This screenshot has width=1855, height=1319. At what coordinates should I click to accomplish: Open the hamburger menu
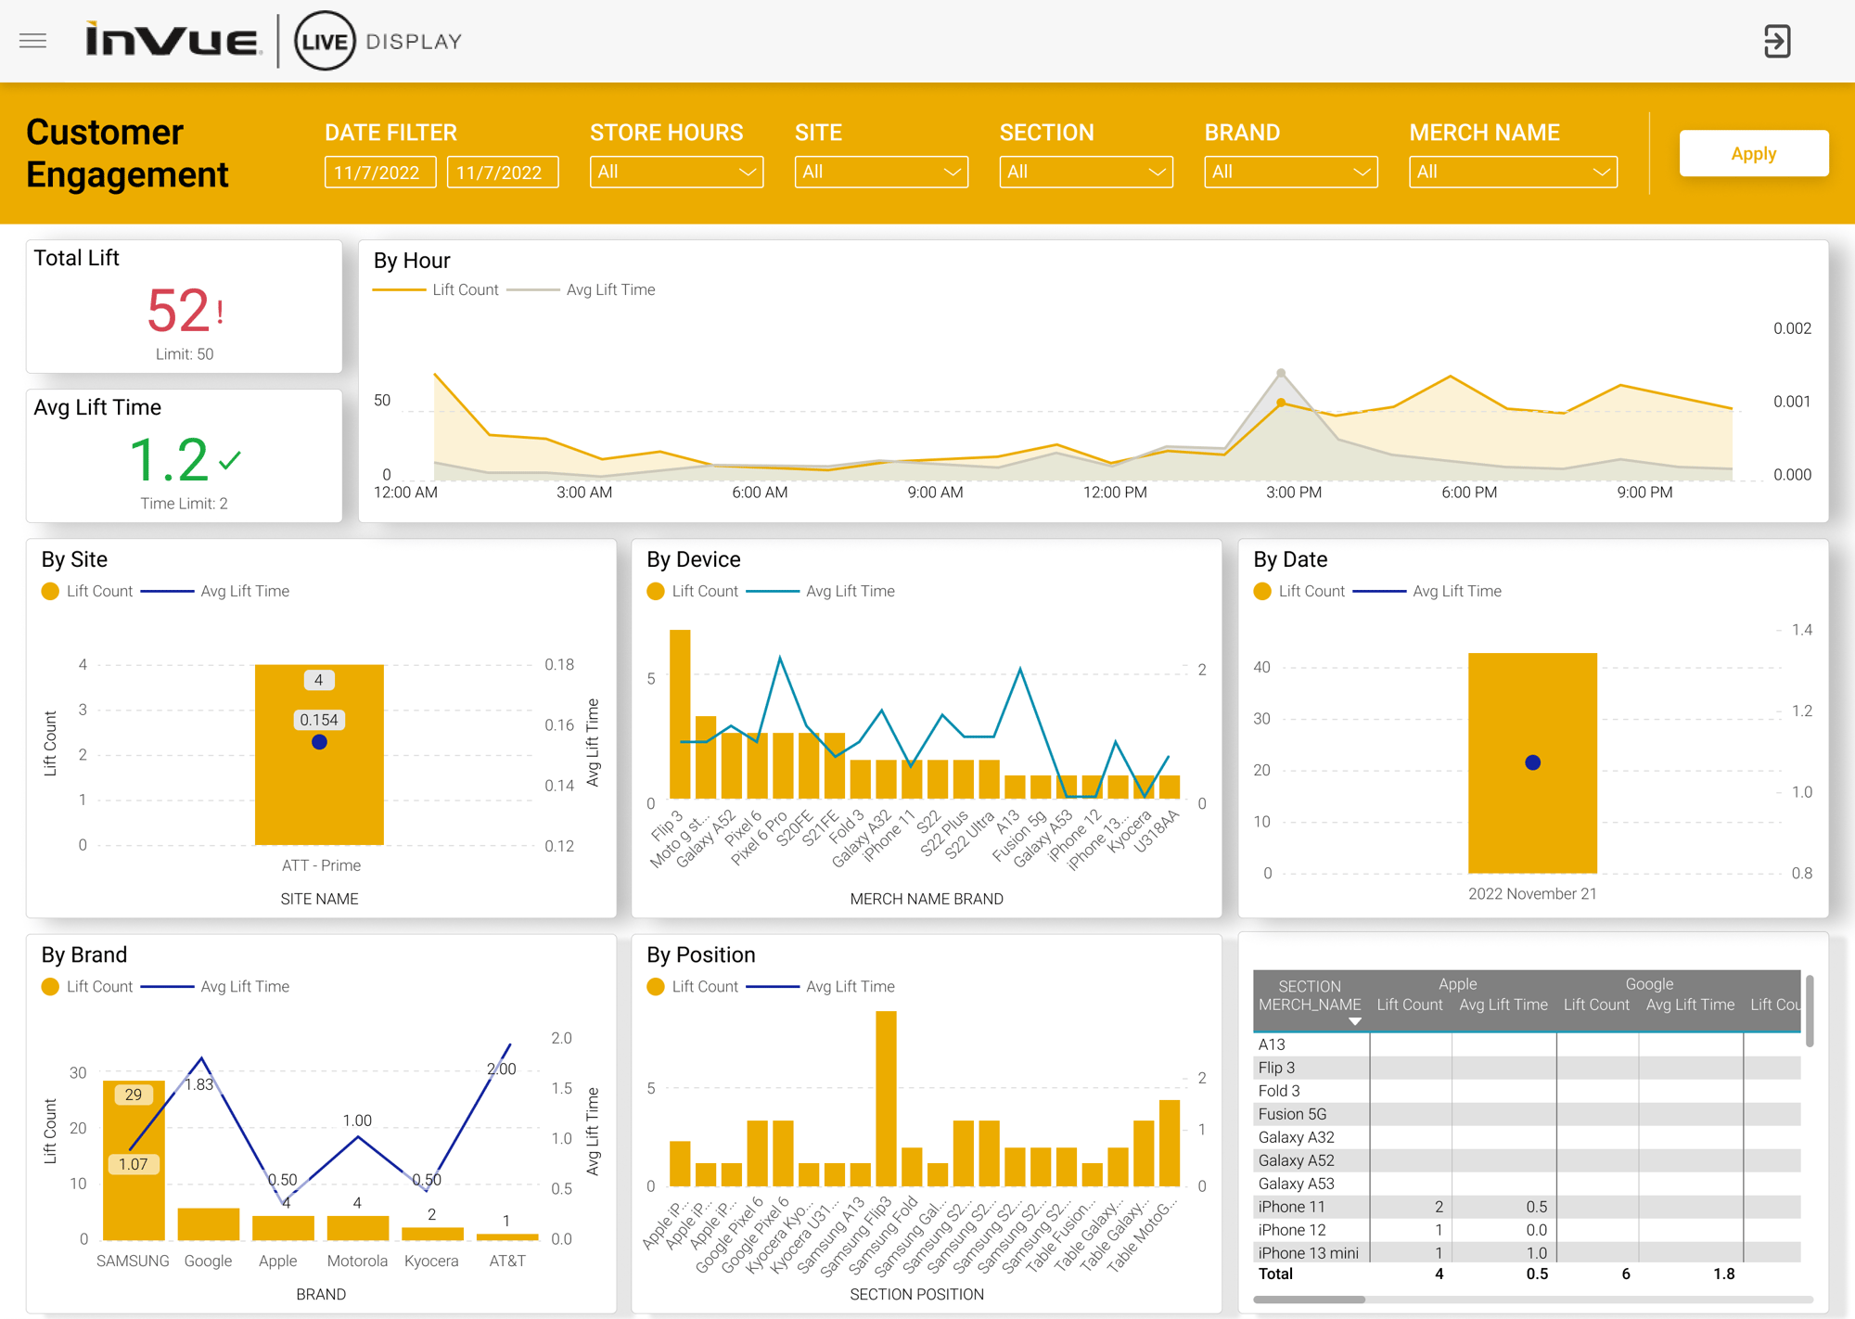(x=32, y=41)
